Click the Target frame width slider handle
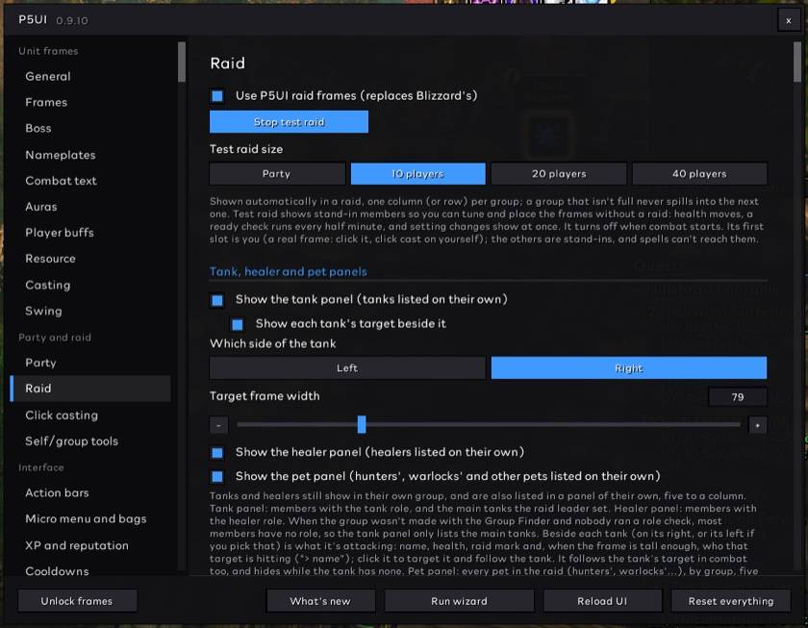This screenshot has height=628, width=808. pos(362,424)
